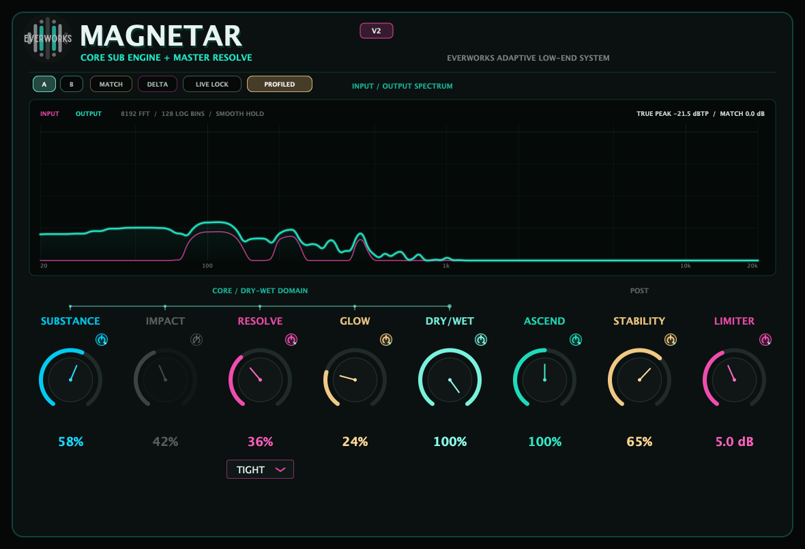This screenshot has height=549, width=805.
Task: Click the Everworks logo icon
Action: (48, 38)
